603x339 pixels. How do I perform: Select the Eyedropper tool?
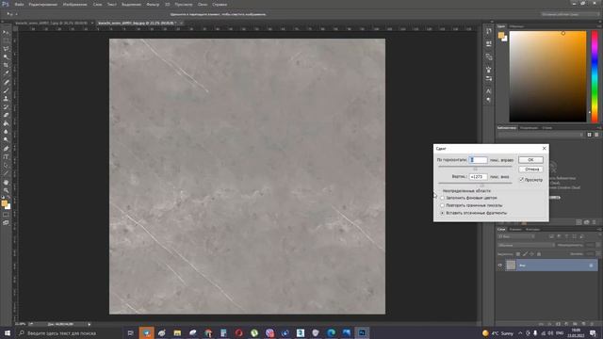point(6,73)
